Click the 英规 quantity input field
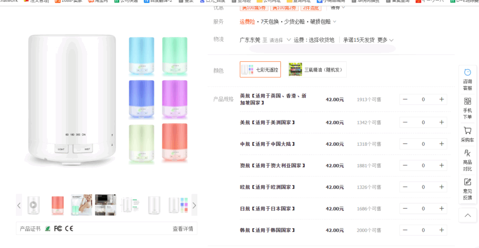The height and width of the screenshot is (248, 479). pyautogui.click(x=423, y=99)
